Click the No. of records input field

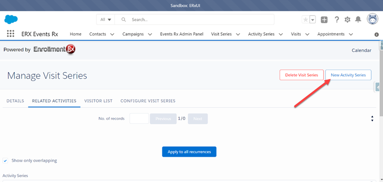point(139,118)
